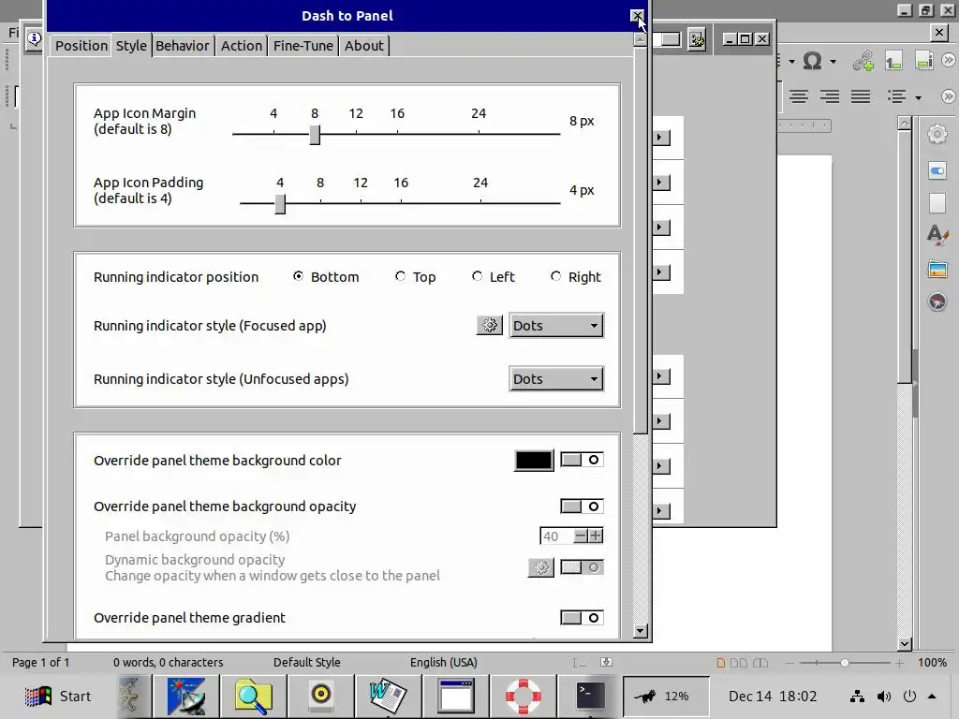Toggle Override panel theme background color switch
959x719 pixels.
(x=582, y=460)
